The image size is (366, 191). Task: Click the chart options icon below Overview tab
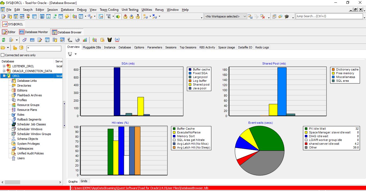70,54
